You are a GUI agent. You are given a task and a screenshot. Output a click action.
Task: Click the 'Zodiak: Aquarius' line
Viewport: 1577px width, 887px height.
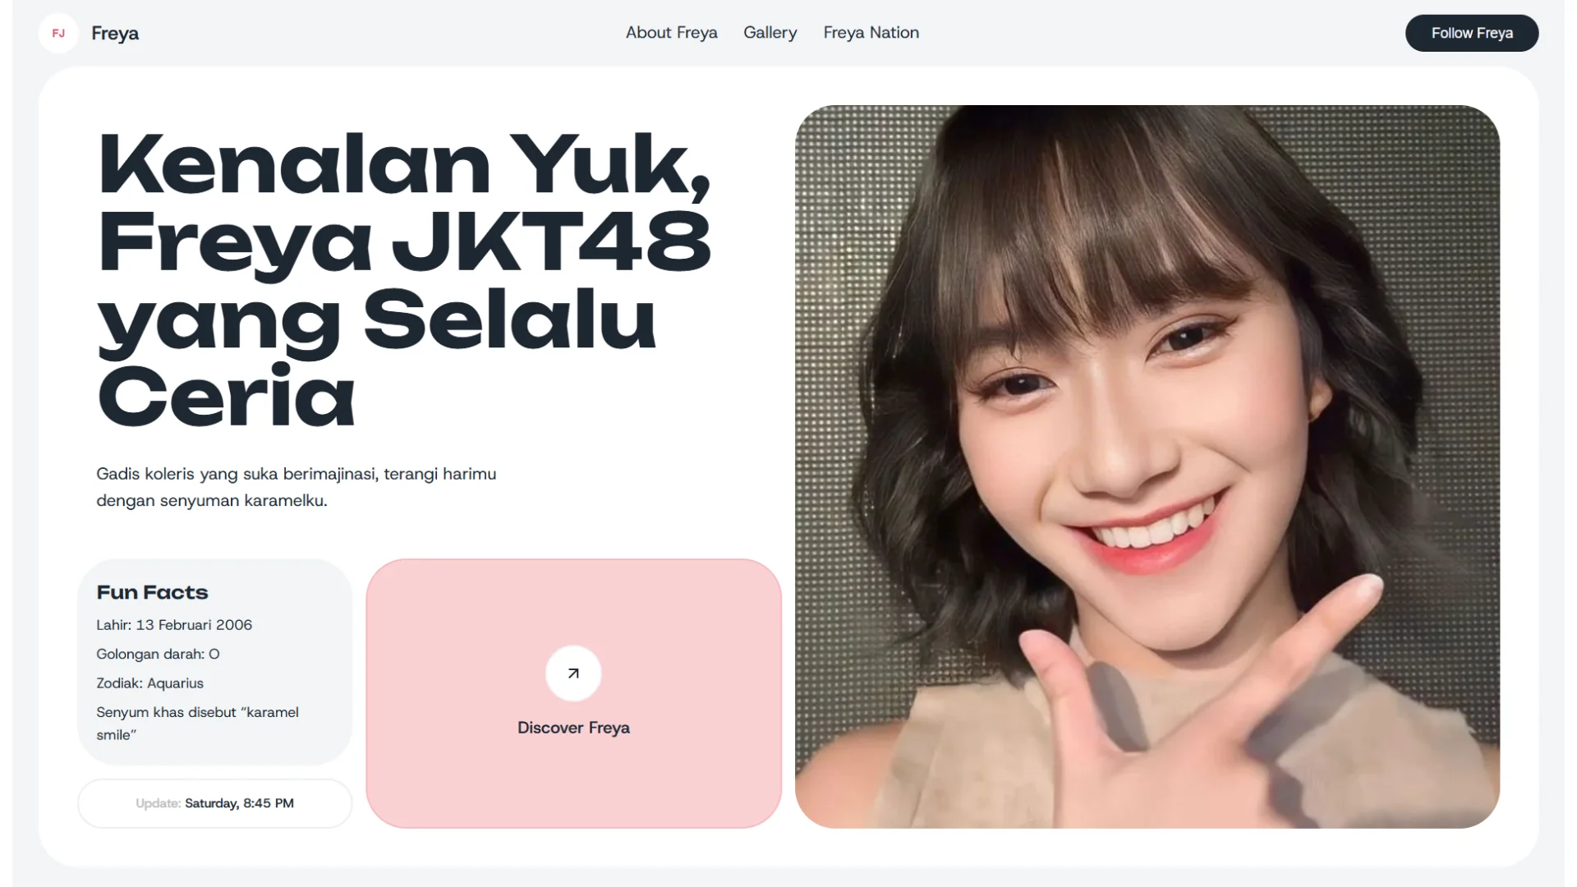150,682
